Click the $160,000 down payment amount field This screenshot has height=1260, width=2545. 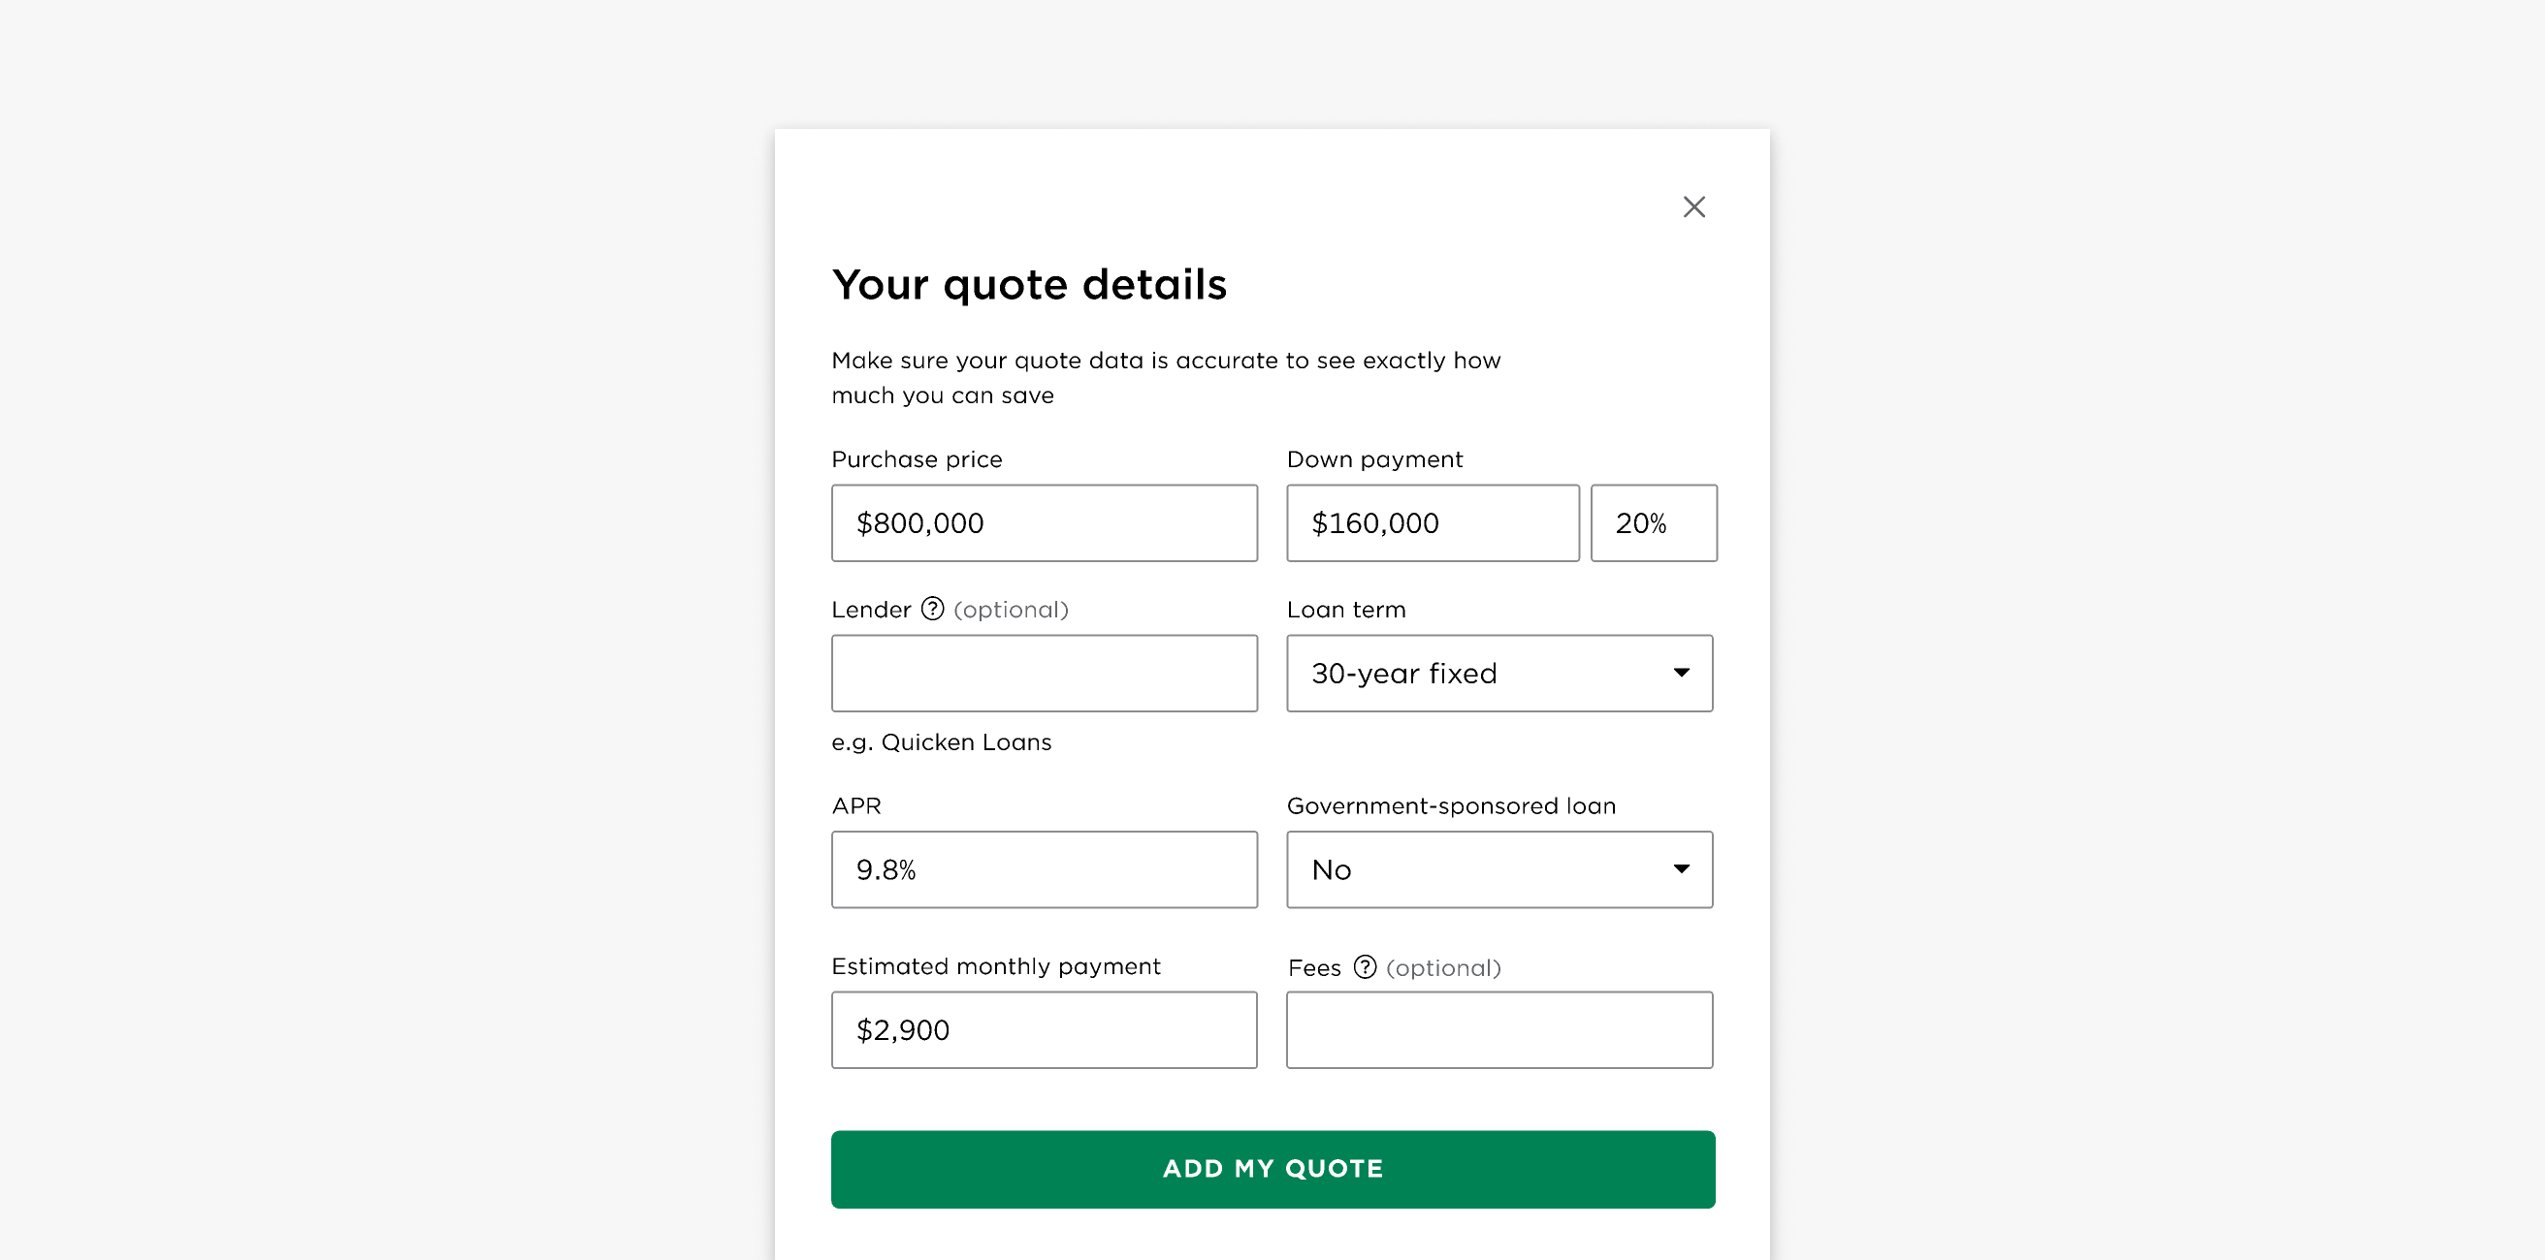click(x=1432, y=522)
